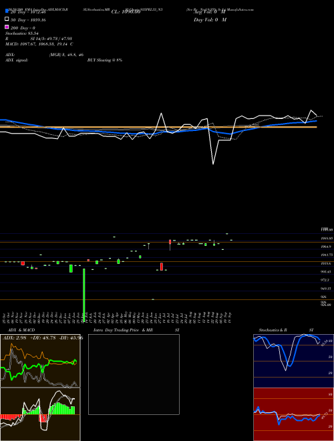This screenshot has width=334, height=441.
Task: Click the 1064.9 price axis label
Action: (x=326, y=247)
